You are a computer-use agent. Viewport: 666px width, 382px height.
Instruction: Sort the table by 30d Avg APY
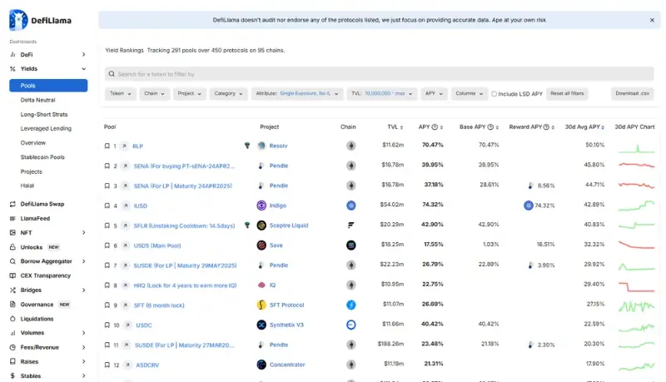(x=584, y=127)
